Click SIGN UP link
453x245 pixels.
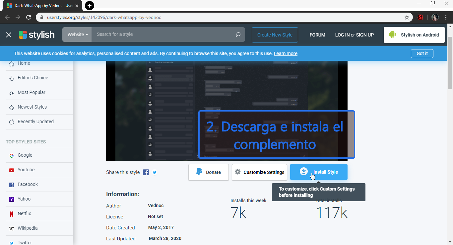point(365,35)
